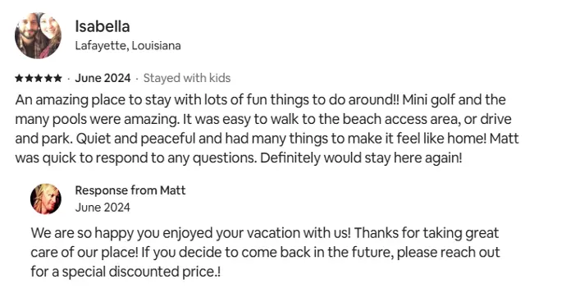Select the Lafayette, Louisiana location text

click(128, 46)
